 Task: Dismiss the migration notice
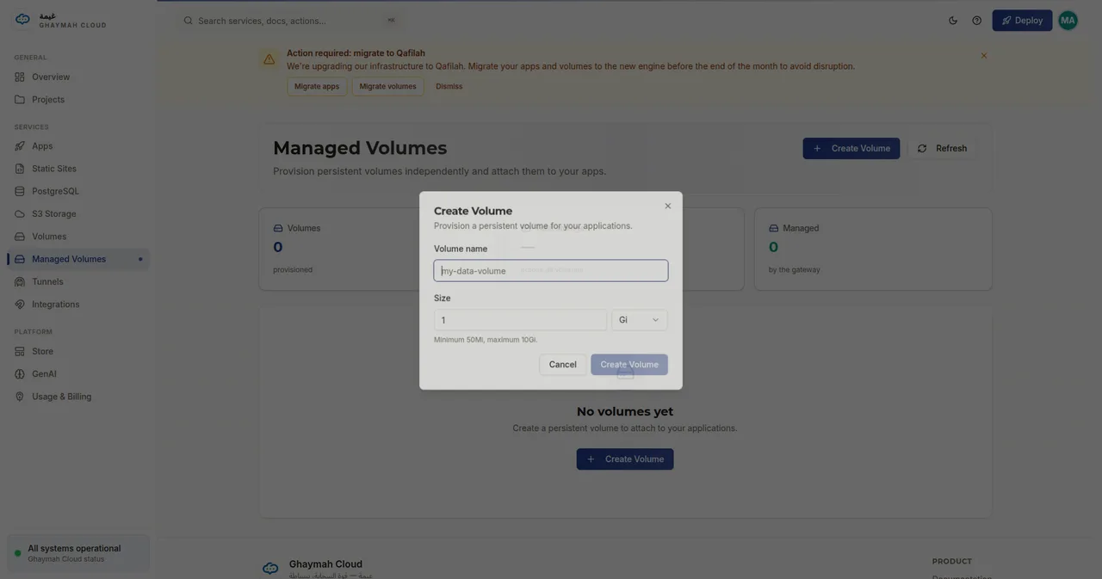[449, 86]
